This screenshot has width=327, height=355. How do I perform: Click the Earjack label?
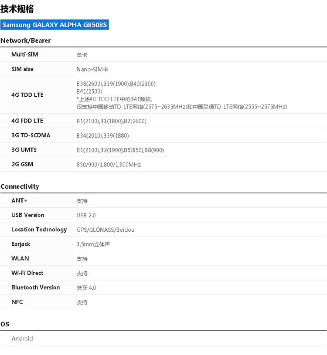point(20,244)
